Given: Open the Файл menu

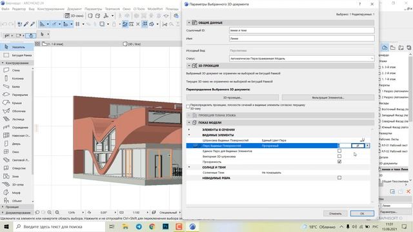Looking at the screenshot, I should (x=5, y=9).
